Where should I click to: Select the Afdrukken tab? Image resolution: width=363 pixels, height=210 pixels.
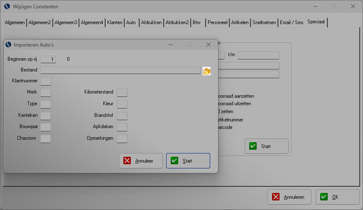(151, 22)
